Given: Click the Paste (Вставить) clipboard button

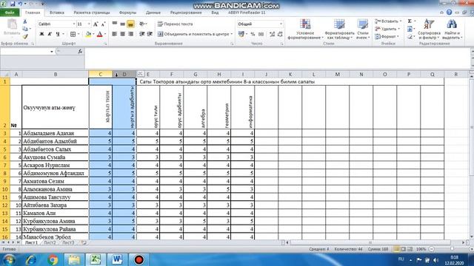Looking at the screenshot, I should coord(12,28).
